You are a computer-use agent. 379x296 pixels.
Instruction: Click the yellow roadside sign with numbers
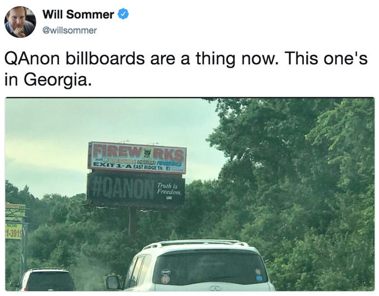coord(13,232)
